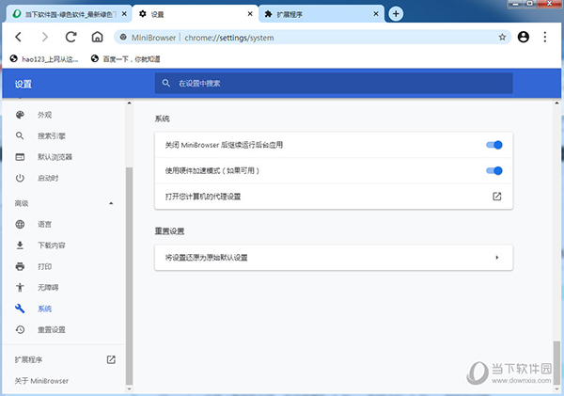Click the printer icon next to 打印
Viewport: 564px width, 396px height.
coord(20,266)
